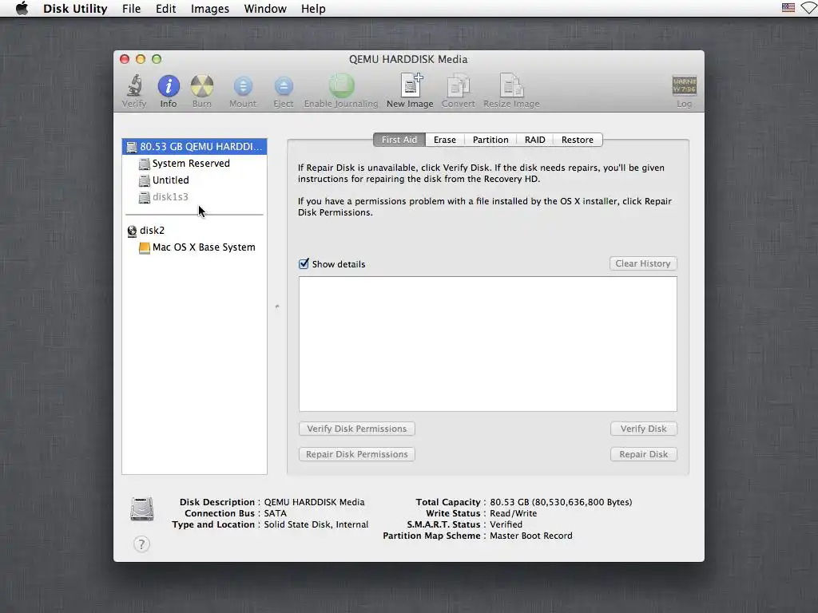Viewport: 818px width, 613px height.
Task: Zoom window with the green button
Action: (157, 59)
